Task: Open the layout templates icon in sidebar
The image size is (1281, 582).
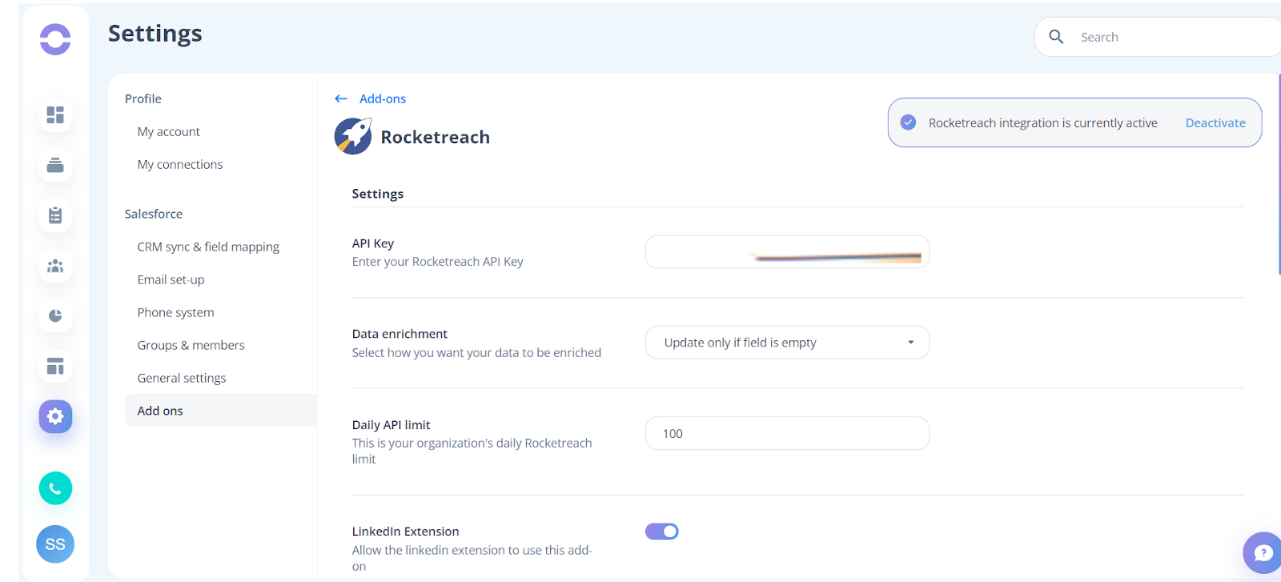Action: (x=55, y=367)
